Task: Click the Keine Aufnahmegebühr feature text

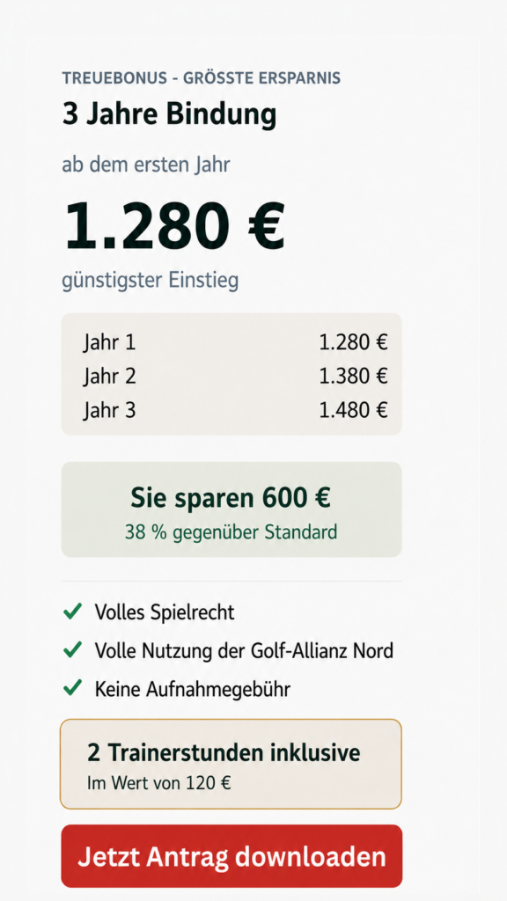Action: 193,688
